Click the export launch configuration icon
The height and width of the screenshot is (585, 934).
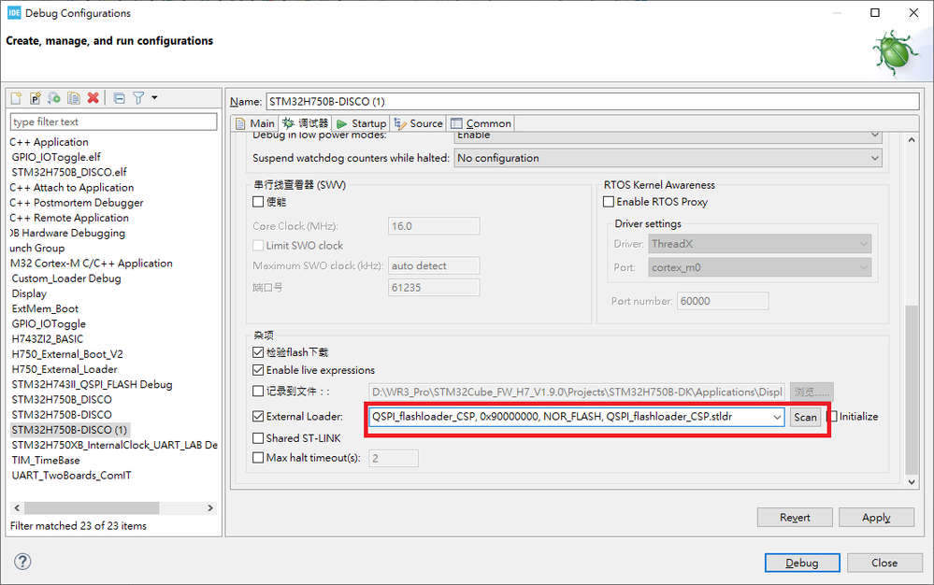click(x=54, y=98)
